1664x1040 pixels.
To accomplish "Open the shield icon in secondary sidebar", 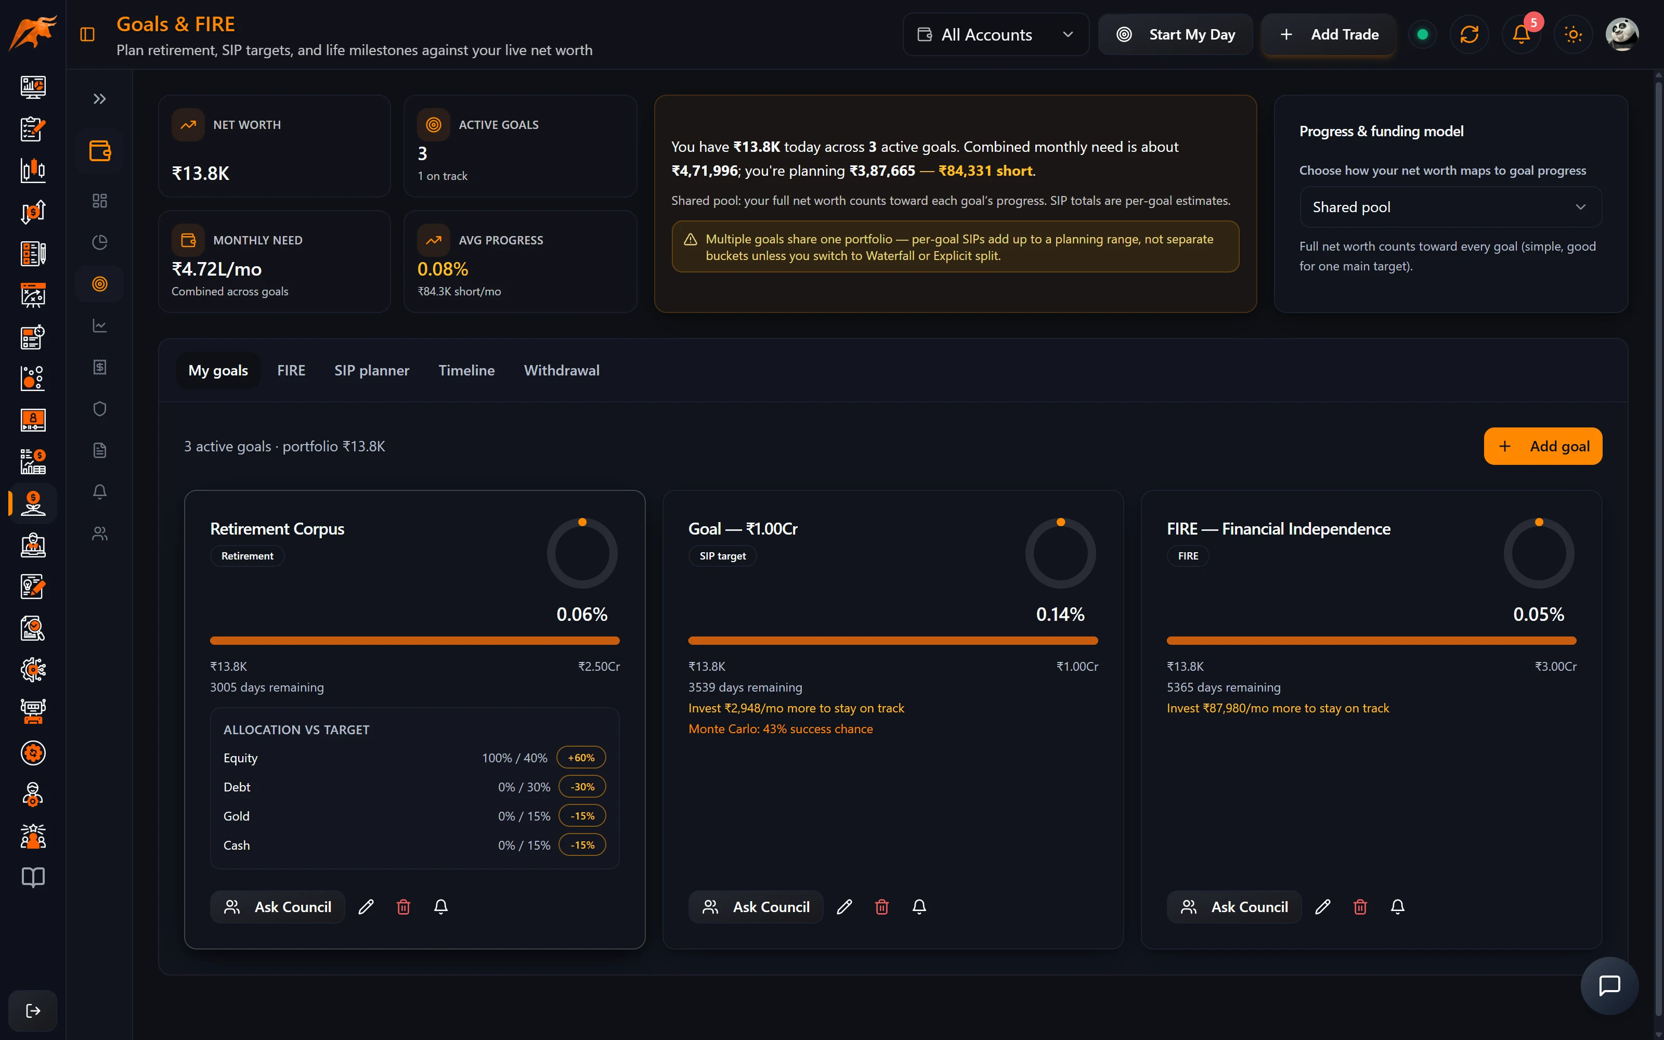I will [100, 409].
